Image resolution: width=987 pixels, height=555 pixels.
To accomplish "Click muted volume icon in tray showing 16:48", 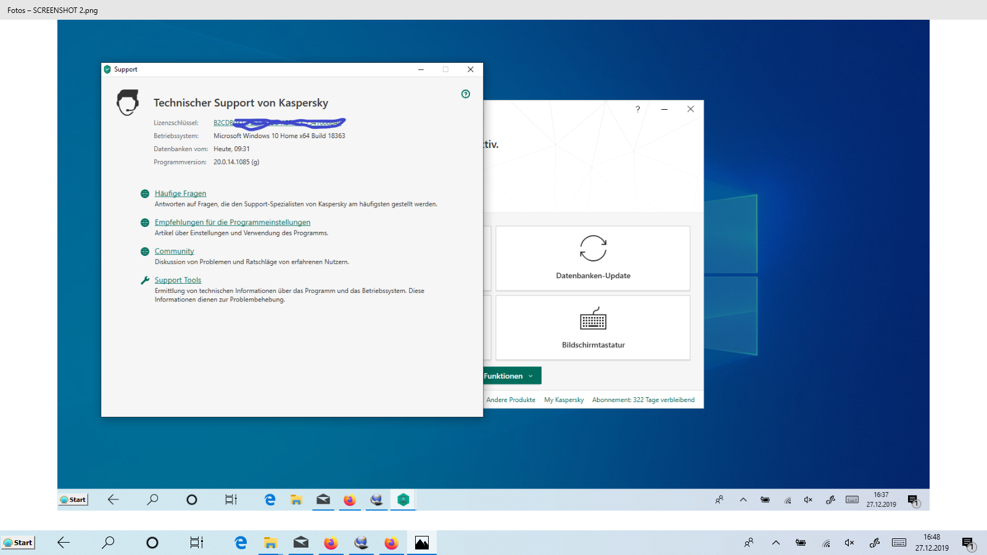I will [849, 543].
